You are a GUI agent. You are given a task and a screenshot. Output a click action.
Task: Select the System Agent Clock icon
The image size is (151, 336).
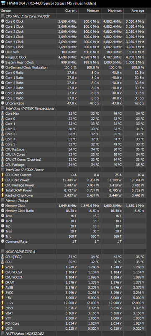pyautogui.click(x=3, y=62)
